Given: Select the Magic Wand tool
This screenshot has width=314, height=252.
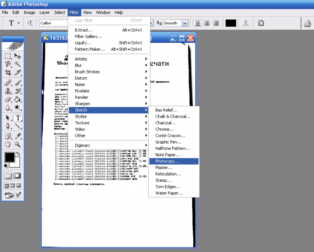Looking at the screenshot, I should 18,64.
